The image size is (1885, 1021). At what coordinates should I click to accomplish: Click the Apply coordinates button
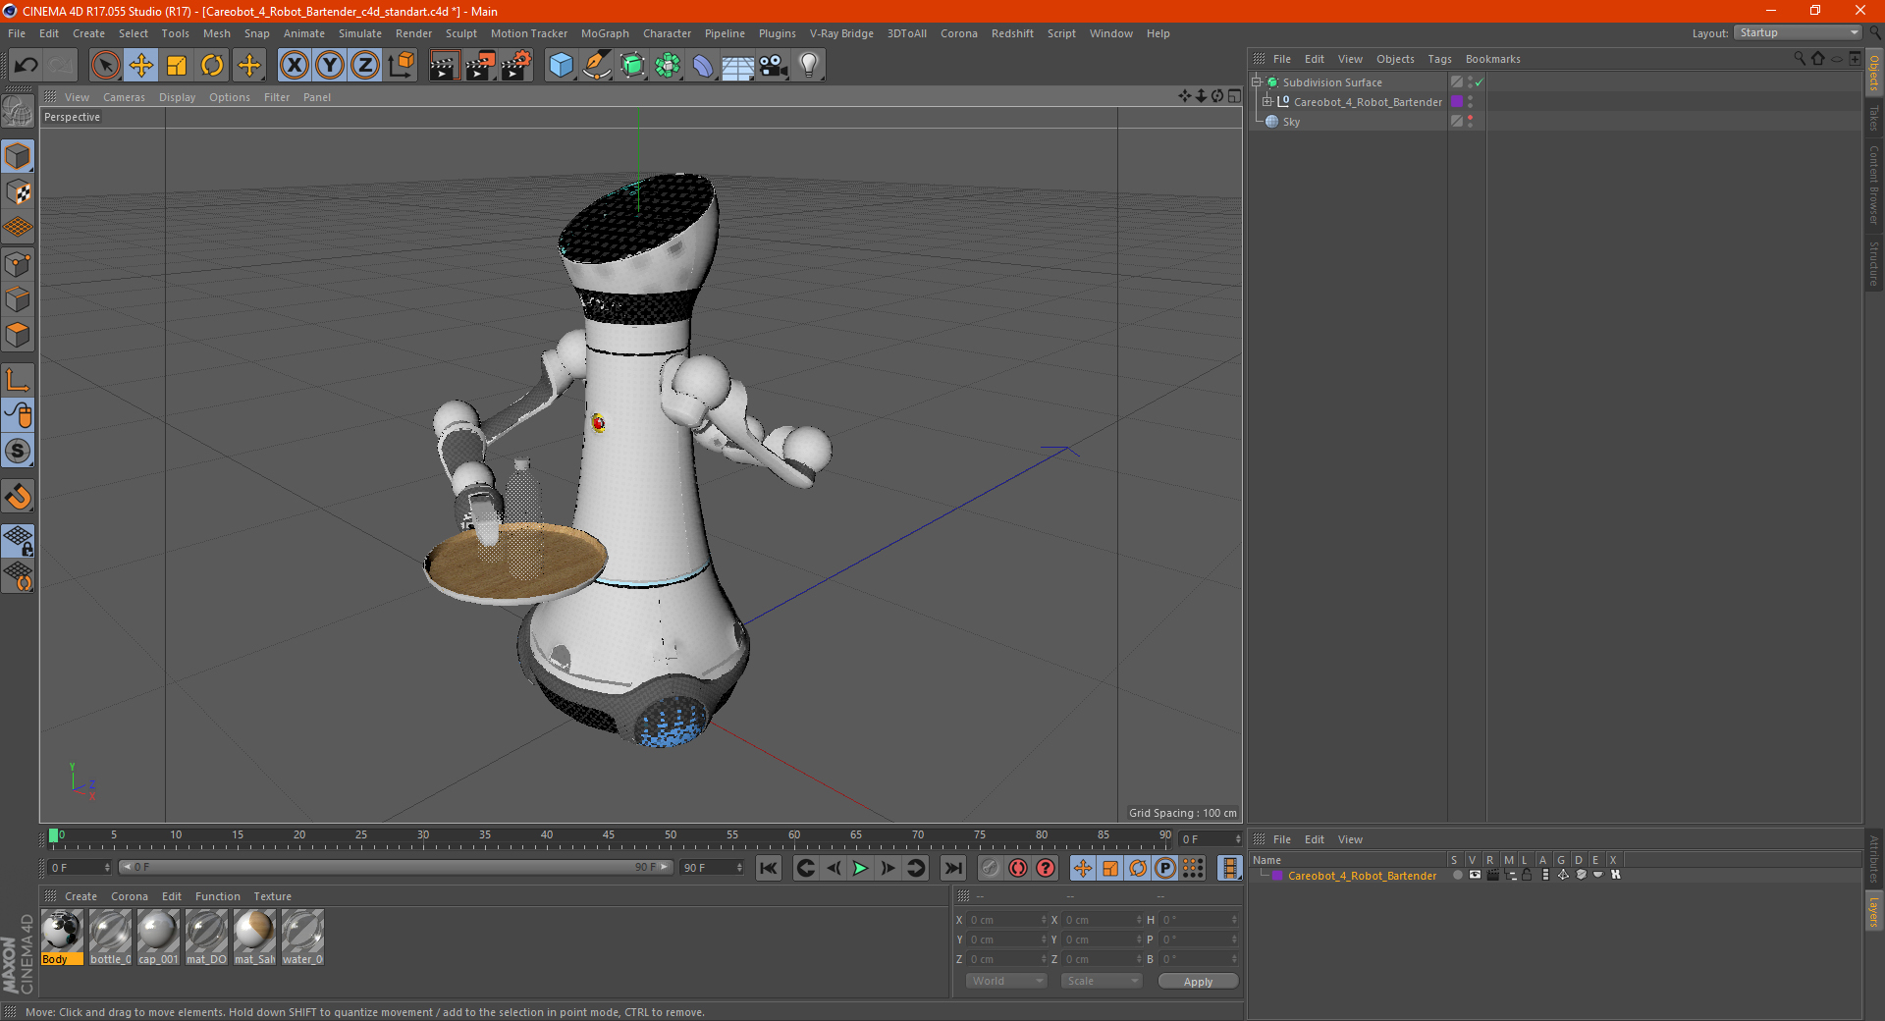1198,982
